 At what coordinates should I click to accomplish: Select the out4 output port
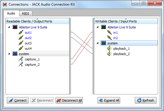(x=28, y=49)
